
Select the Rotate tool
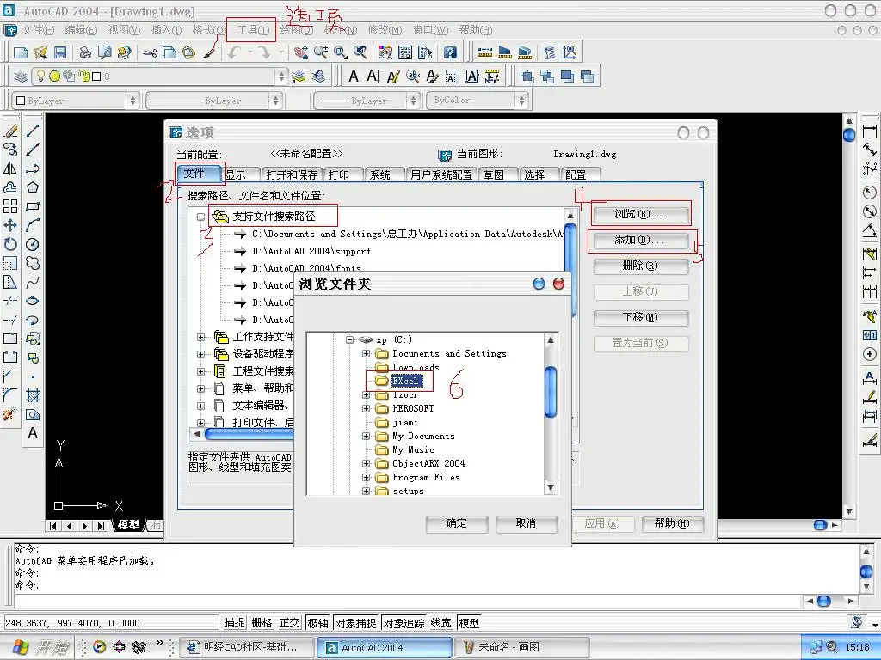point(10,244)
